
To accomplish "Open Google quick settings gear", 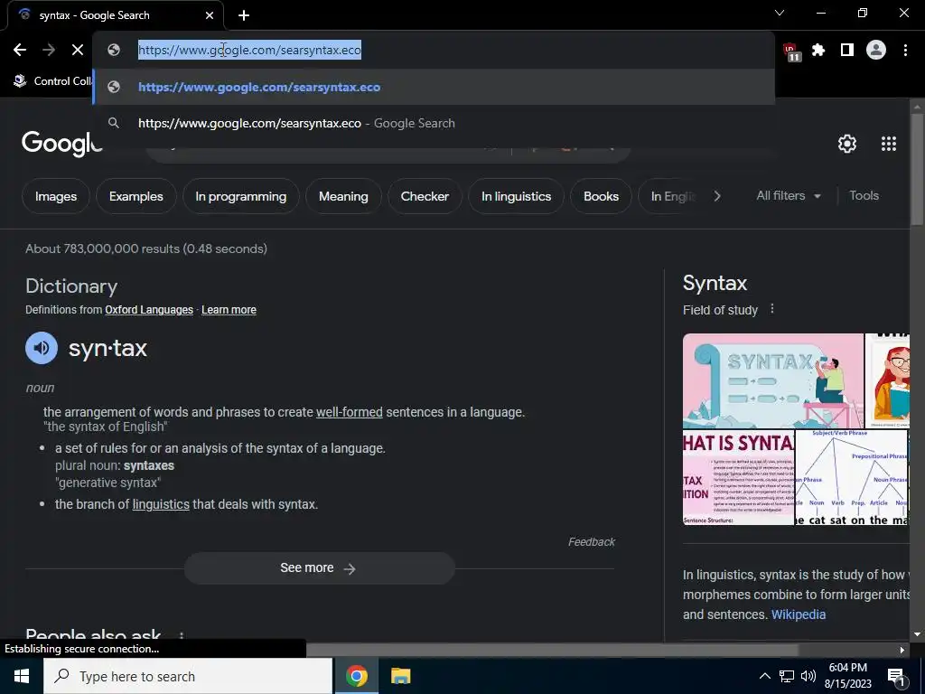I will click(x=847, y=144).
